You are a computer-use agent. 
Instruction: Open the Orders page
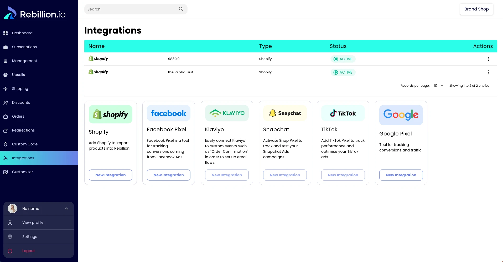pyautogui.click(x=39, y=116)
